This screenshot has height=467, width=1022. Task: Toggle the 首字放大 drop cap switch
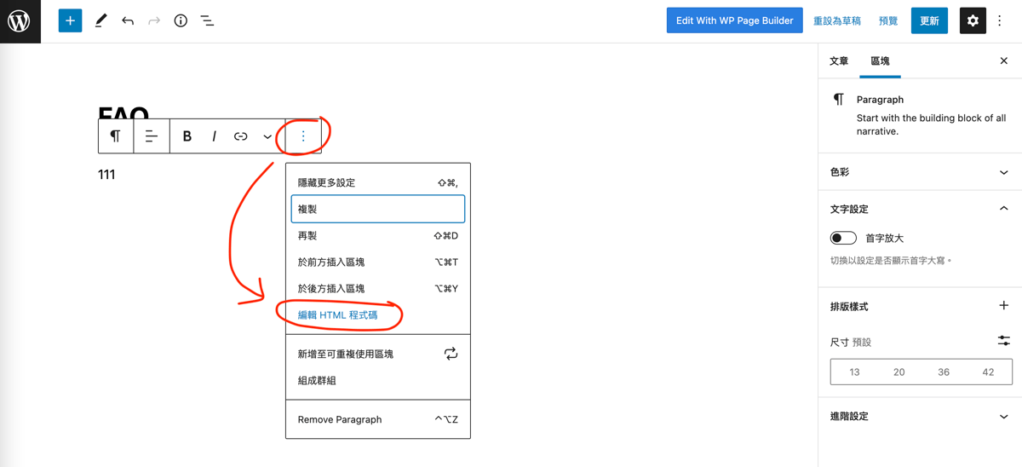pos(843,239)
